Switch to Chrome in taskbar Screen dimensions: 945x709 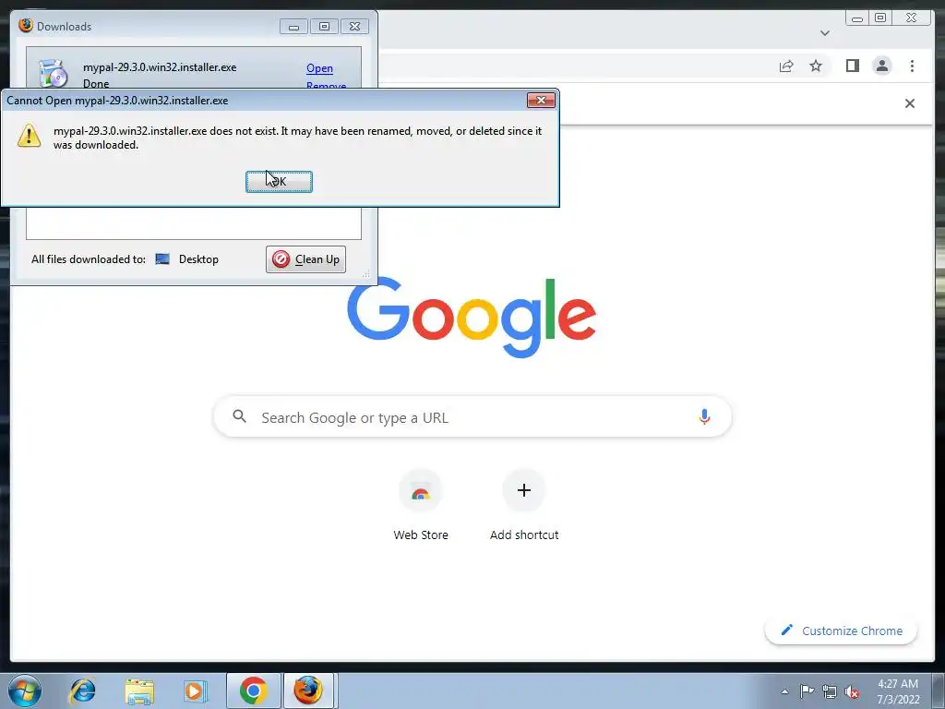[x=253, y=691]
